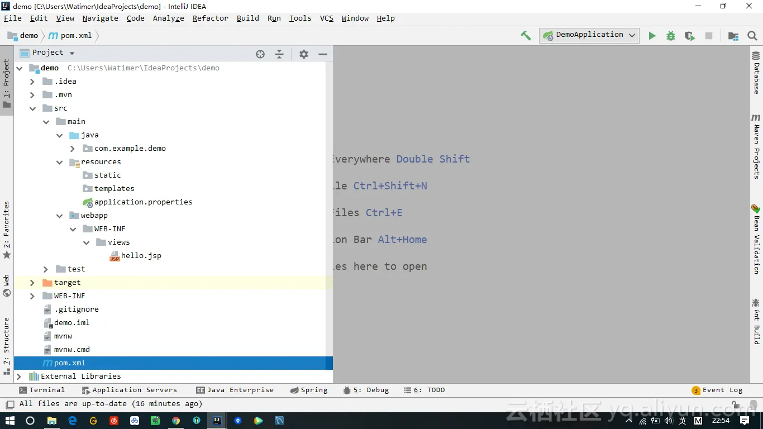The height and width of the screenshot is (429, 763).
Task: Open the File menu
Action: [x=13, y=18]
